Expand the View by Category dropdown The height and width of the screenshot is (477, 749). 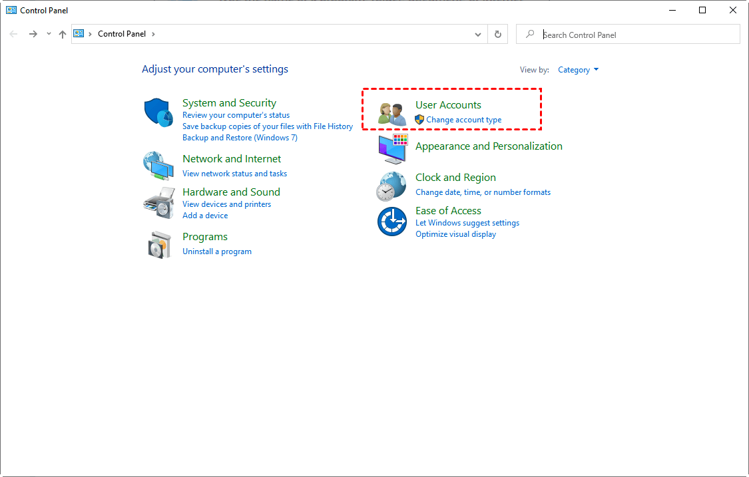[578, 70]
